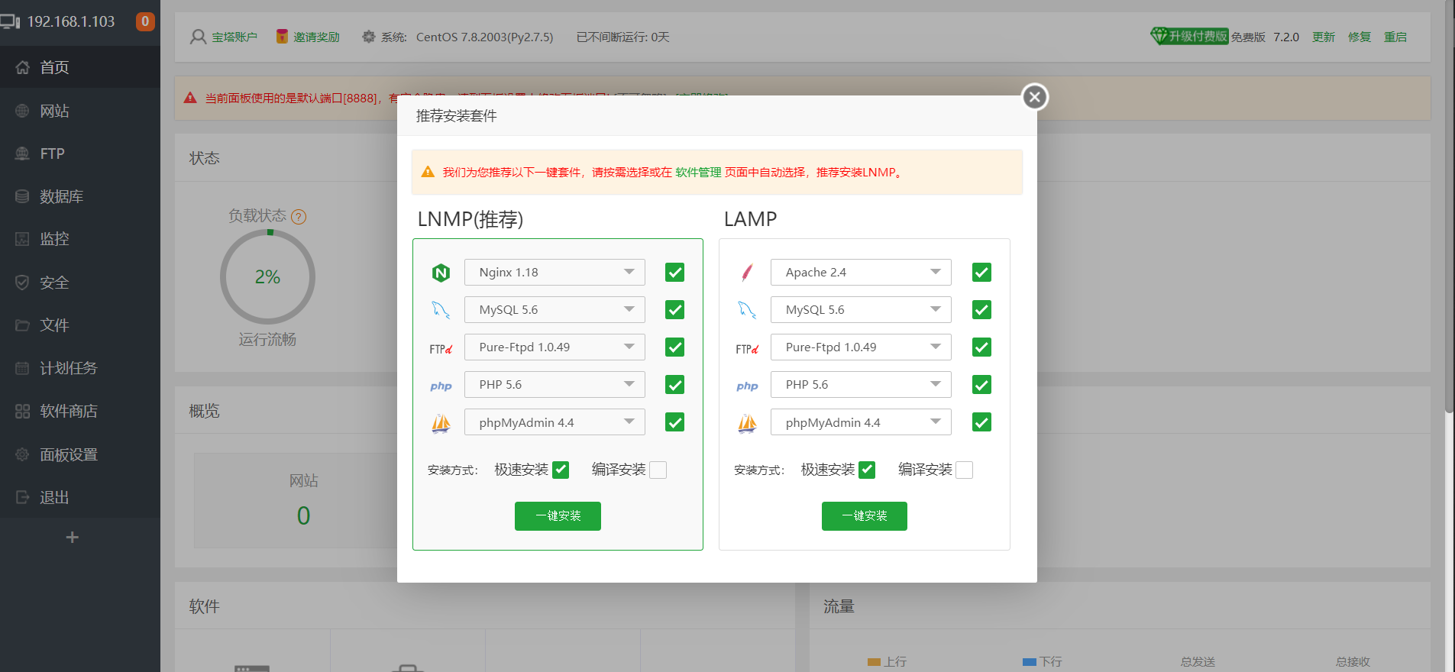The height and width of the screenshot is (672, 1455).
Task: Click the load status help question icon
Action: pos(299,217)
